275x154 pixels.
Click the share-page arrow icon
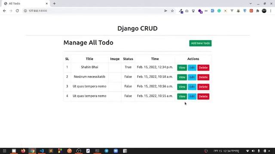tap(165, 11)
